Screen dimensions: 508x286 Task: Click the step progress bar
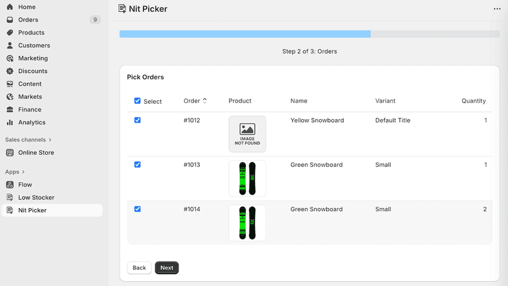[309, 34]
